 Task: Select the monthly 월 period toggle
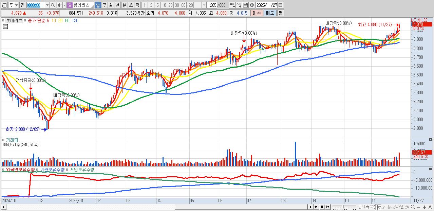111,5
